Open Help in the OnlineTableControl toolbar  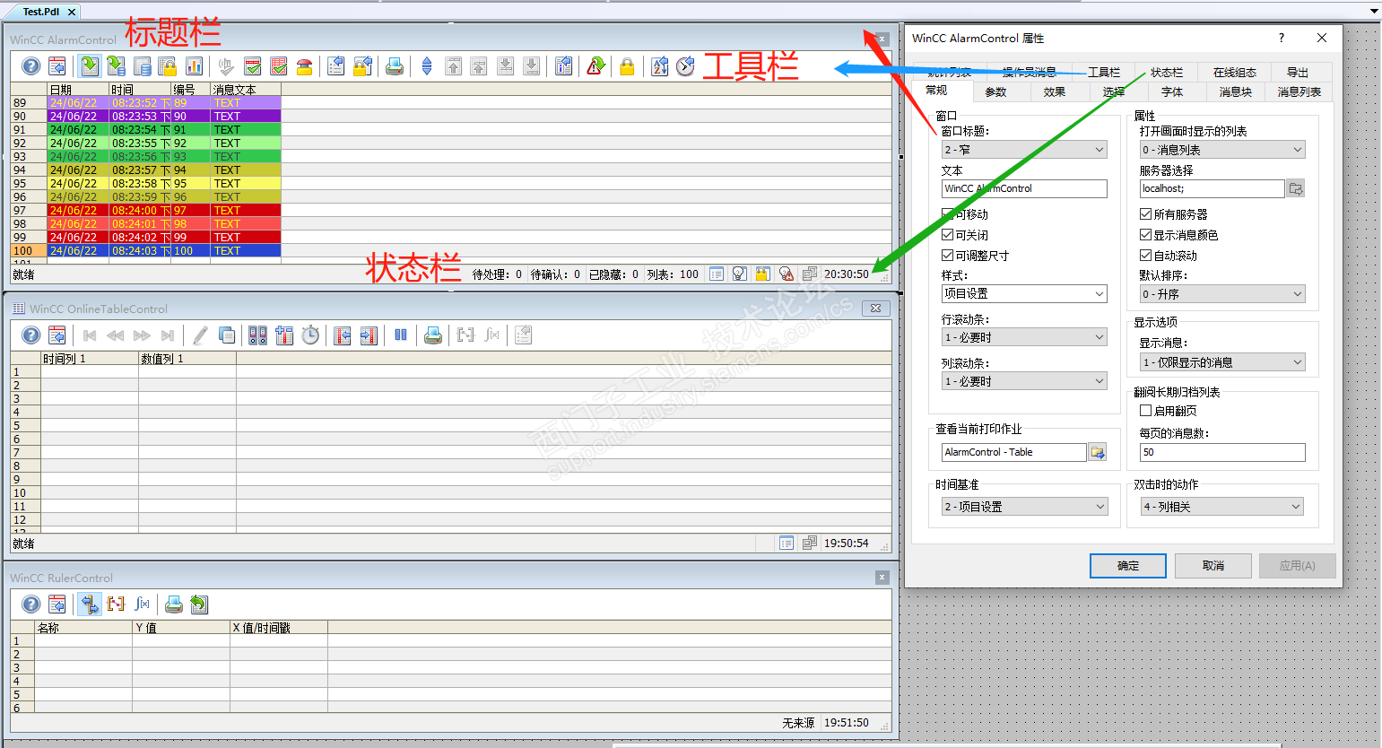coord(31,335)
